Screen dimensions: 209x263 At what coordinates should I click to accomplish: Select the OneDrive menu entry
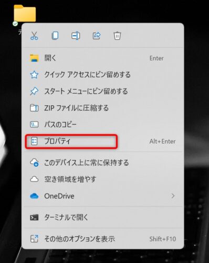click(103, 196)
